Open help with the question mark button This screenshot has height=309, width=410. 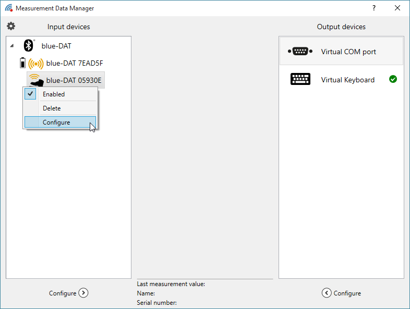pos(373,8)
